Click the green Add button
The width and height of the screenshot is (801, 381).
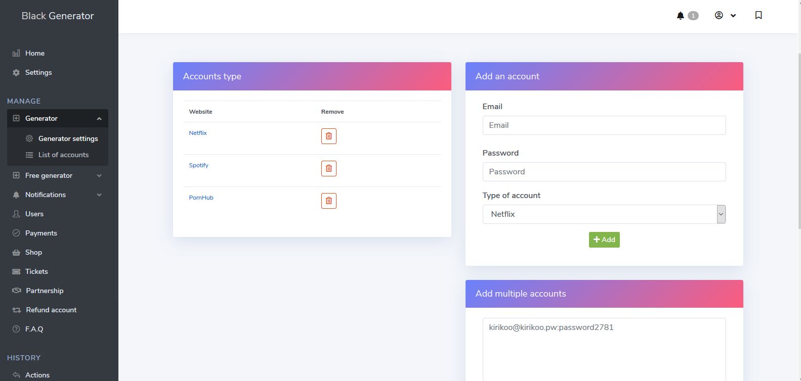coord(604,240)
